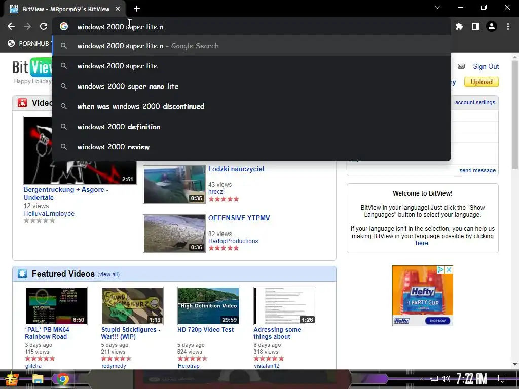Screen dimensions: 519x389
Task: Close the Hefty ad with X icon
Action: 449,269
